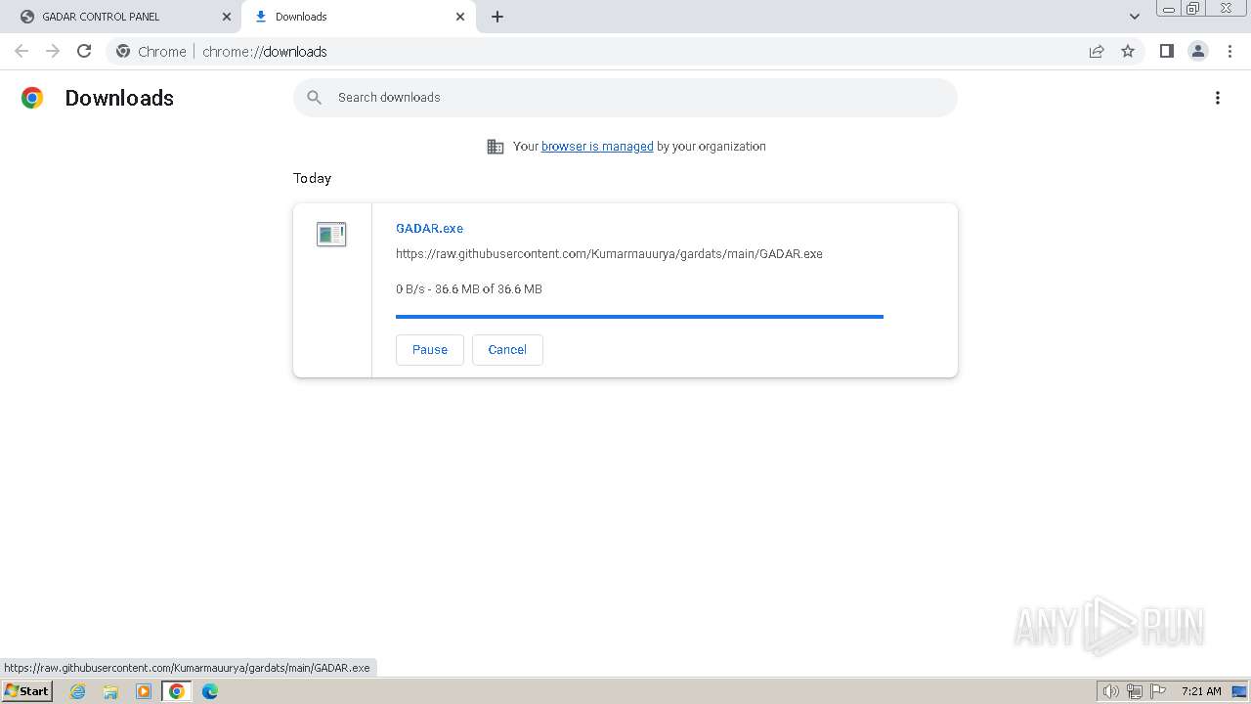This screenshot has height=704, width=1251.
Task: Open the network tray icon
Action: click(x=1135, y=691)
